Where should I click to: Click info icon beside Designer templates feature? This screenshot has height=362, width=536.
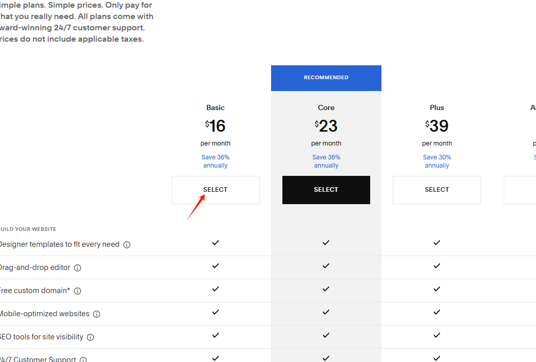[127, 245]
